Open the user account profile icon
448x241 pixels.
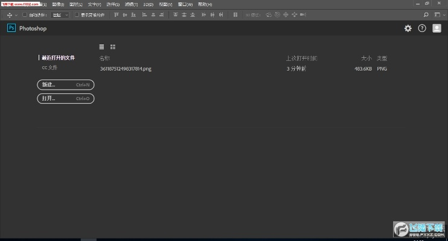(437, 28)
